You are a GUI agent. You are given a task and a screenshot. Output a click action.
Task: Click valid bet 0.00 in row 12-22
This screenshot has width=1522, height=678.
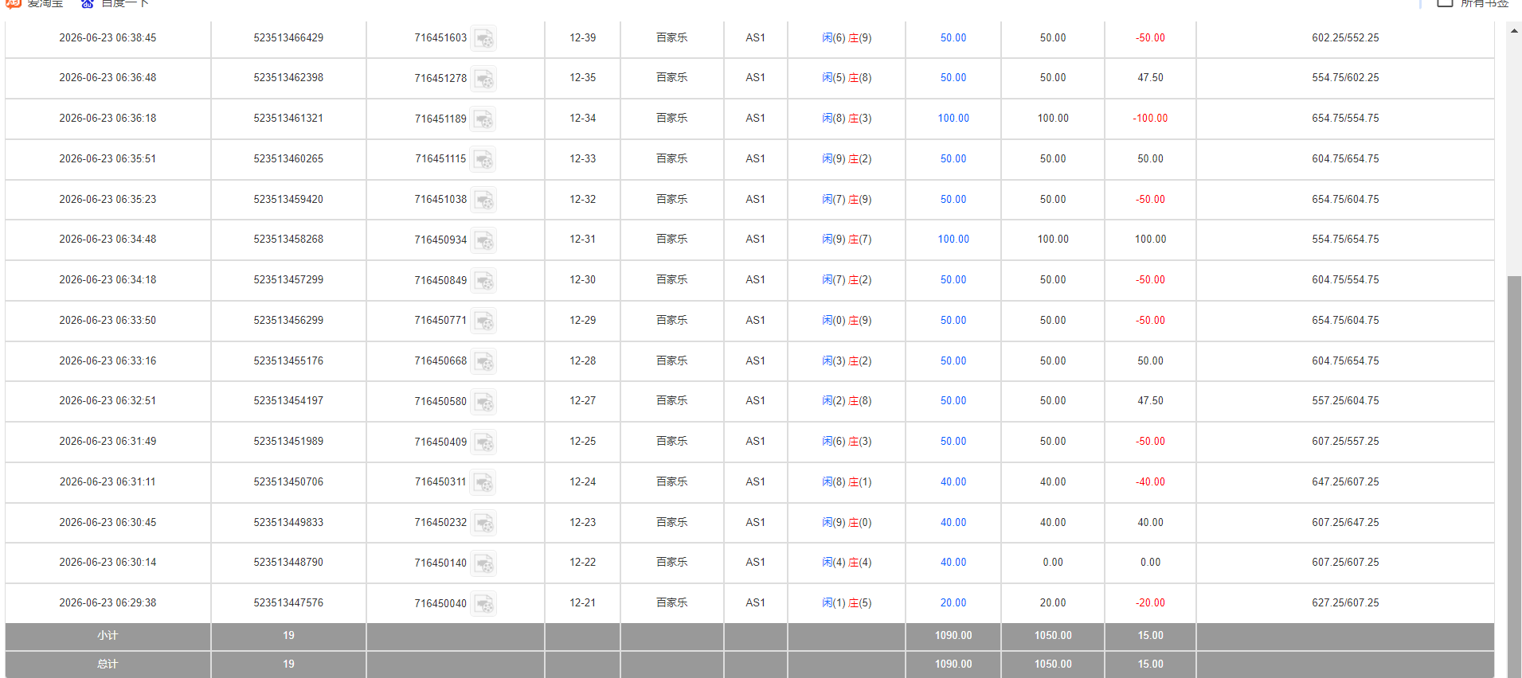tap(1053, 563)
